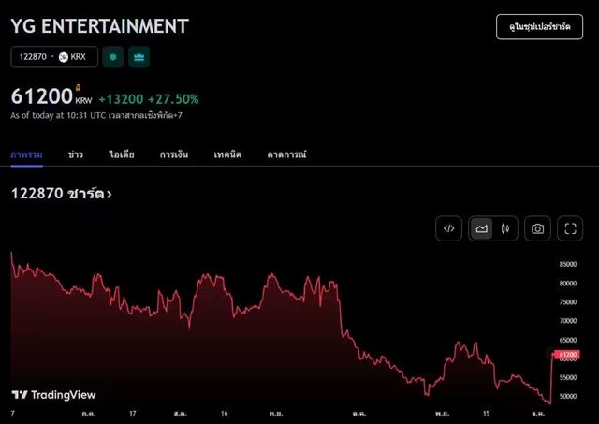Click the 70000 price axis label
The image size is (599, 424).
point(568,321)
